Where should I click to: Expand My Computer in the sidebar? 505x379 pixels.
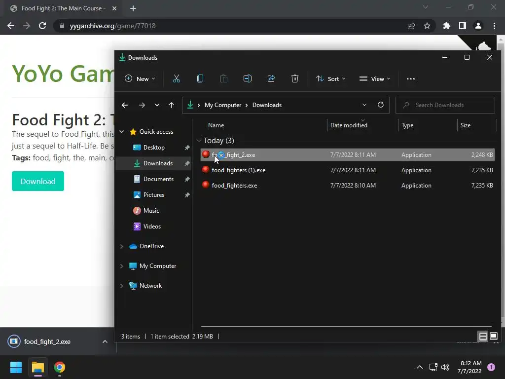(122, 266)
